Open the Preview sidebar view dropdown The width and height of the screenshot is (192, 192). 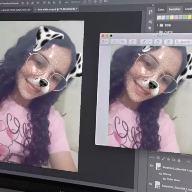click(x=105, y=42)
